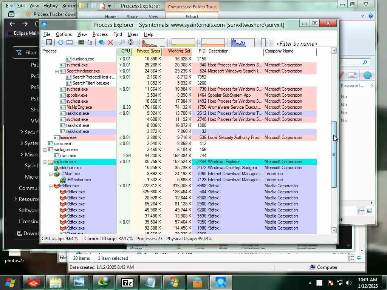
Task: Collapse the SearchIndexer.exe tree node
Action: click(57, 71)
